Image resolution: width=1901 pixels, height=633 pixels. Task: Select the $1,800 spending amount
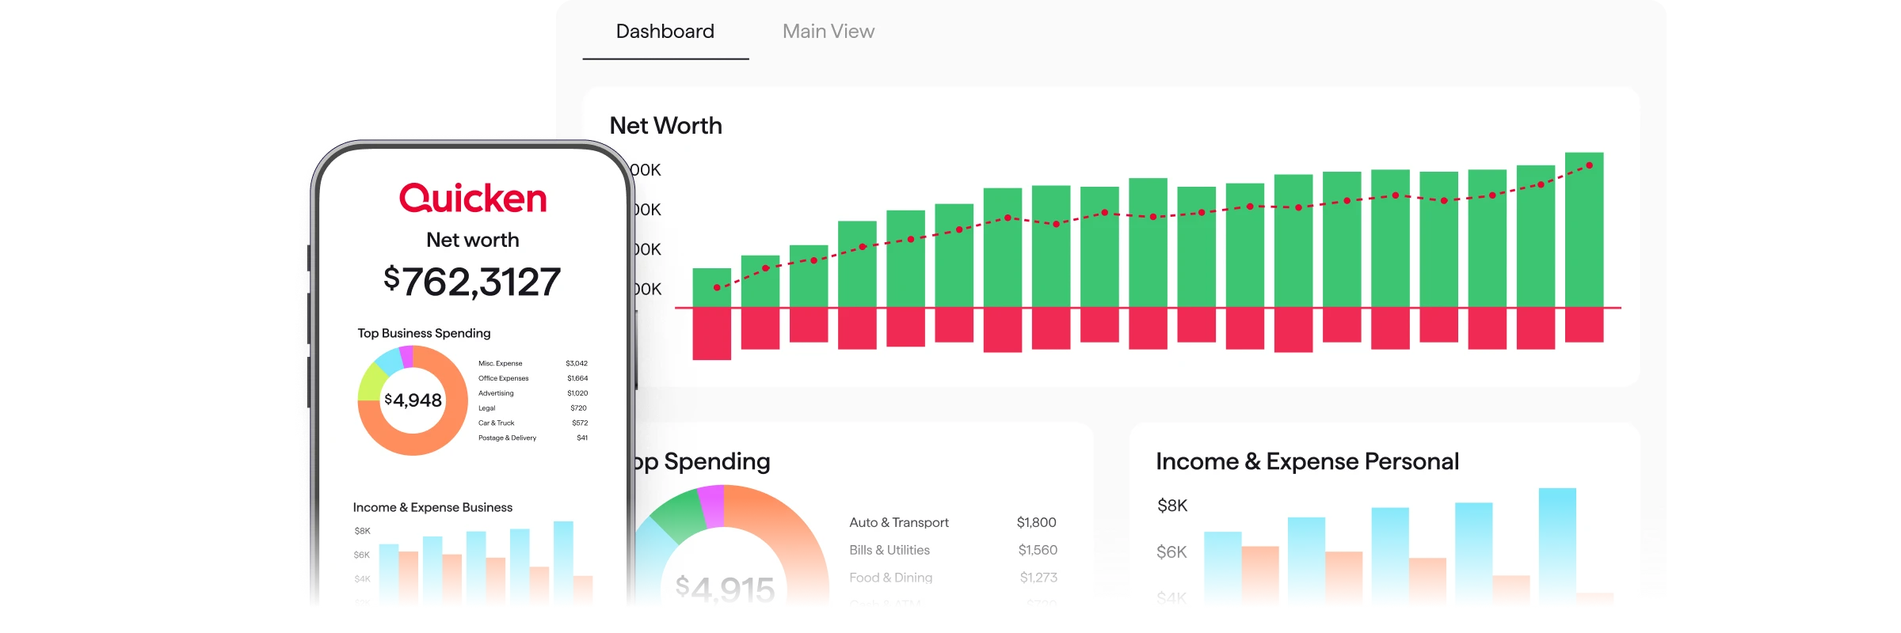click(x=1037, y=522)
